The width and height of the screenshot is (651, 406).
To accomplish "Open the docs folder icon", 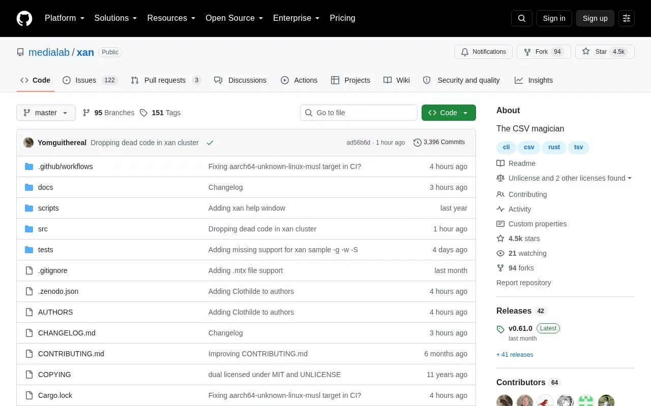I will (x=29, y=187).
